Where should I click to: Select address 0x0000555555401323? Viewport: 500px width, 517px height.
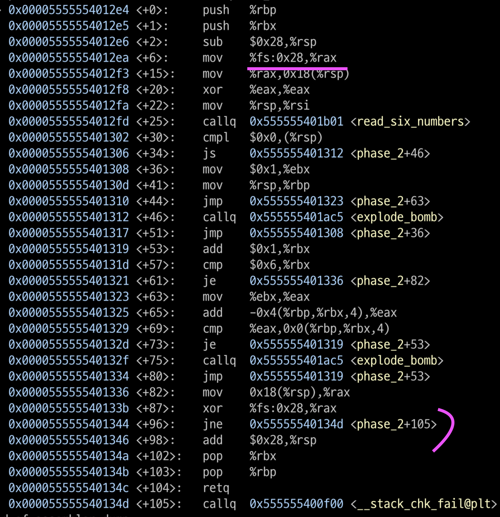[69, 297]
